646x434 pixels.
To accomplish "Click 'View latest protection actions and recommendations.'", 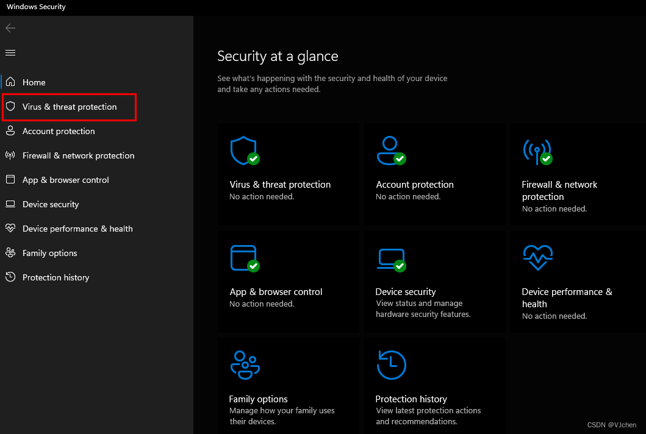I will 428,416.
